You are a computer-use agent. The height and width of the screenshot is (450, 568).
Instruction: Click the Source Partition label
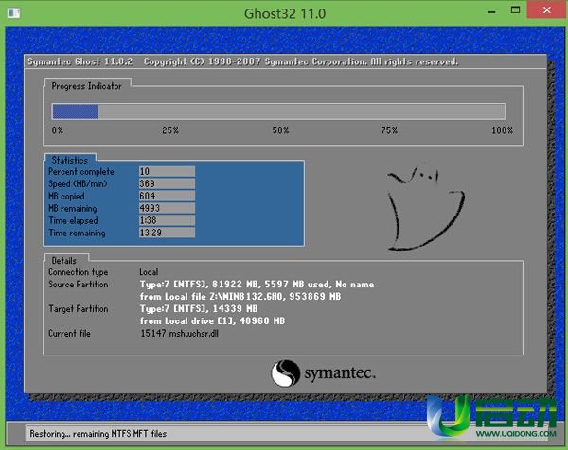coord(79,285)
